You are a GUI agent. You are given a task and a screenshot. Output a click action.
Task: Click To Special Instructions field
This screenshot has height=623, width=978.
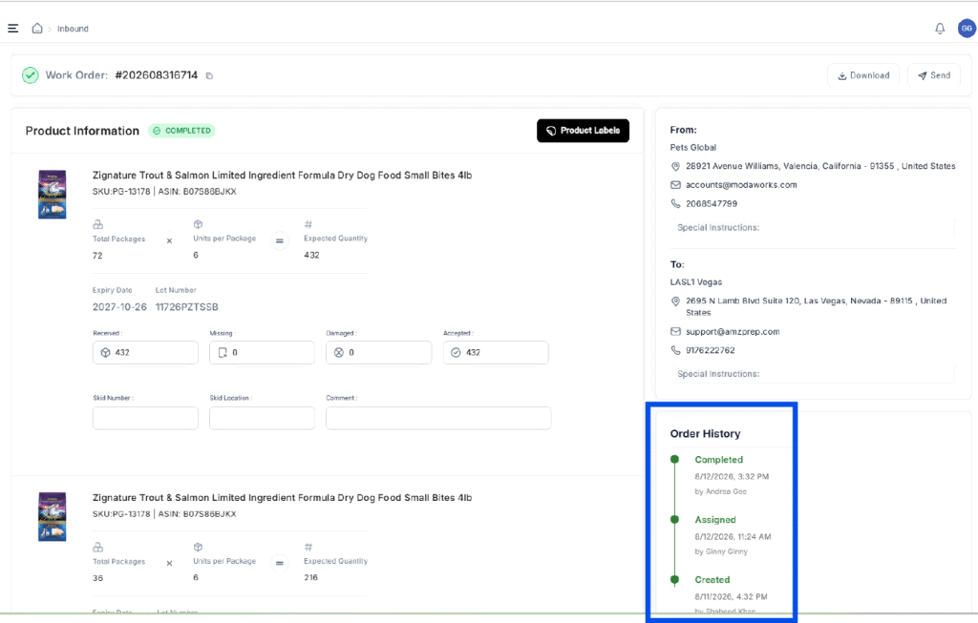[814, 374]
